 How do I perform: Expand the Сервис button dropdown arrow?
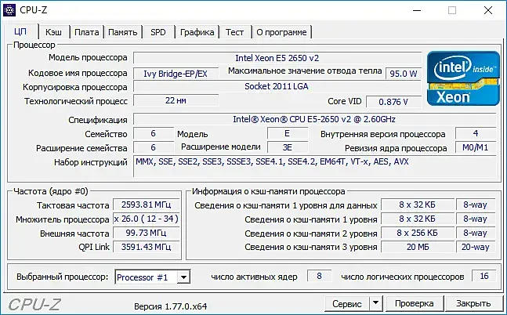point(375,303)
